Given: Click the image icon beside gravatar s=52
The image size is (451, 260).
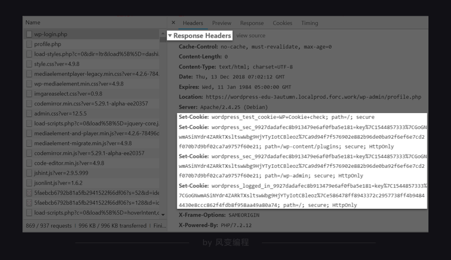Looking at the screenshot, I should [29, 193].
